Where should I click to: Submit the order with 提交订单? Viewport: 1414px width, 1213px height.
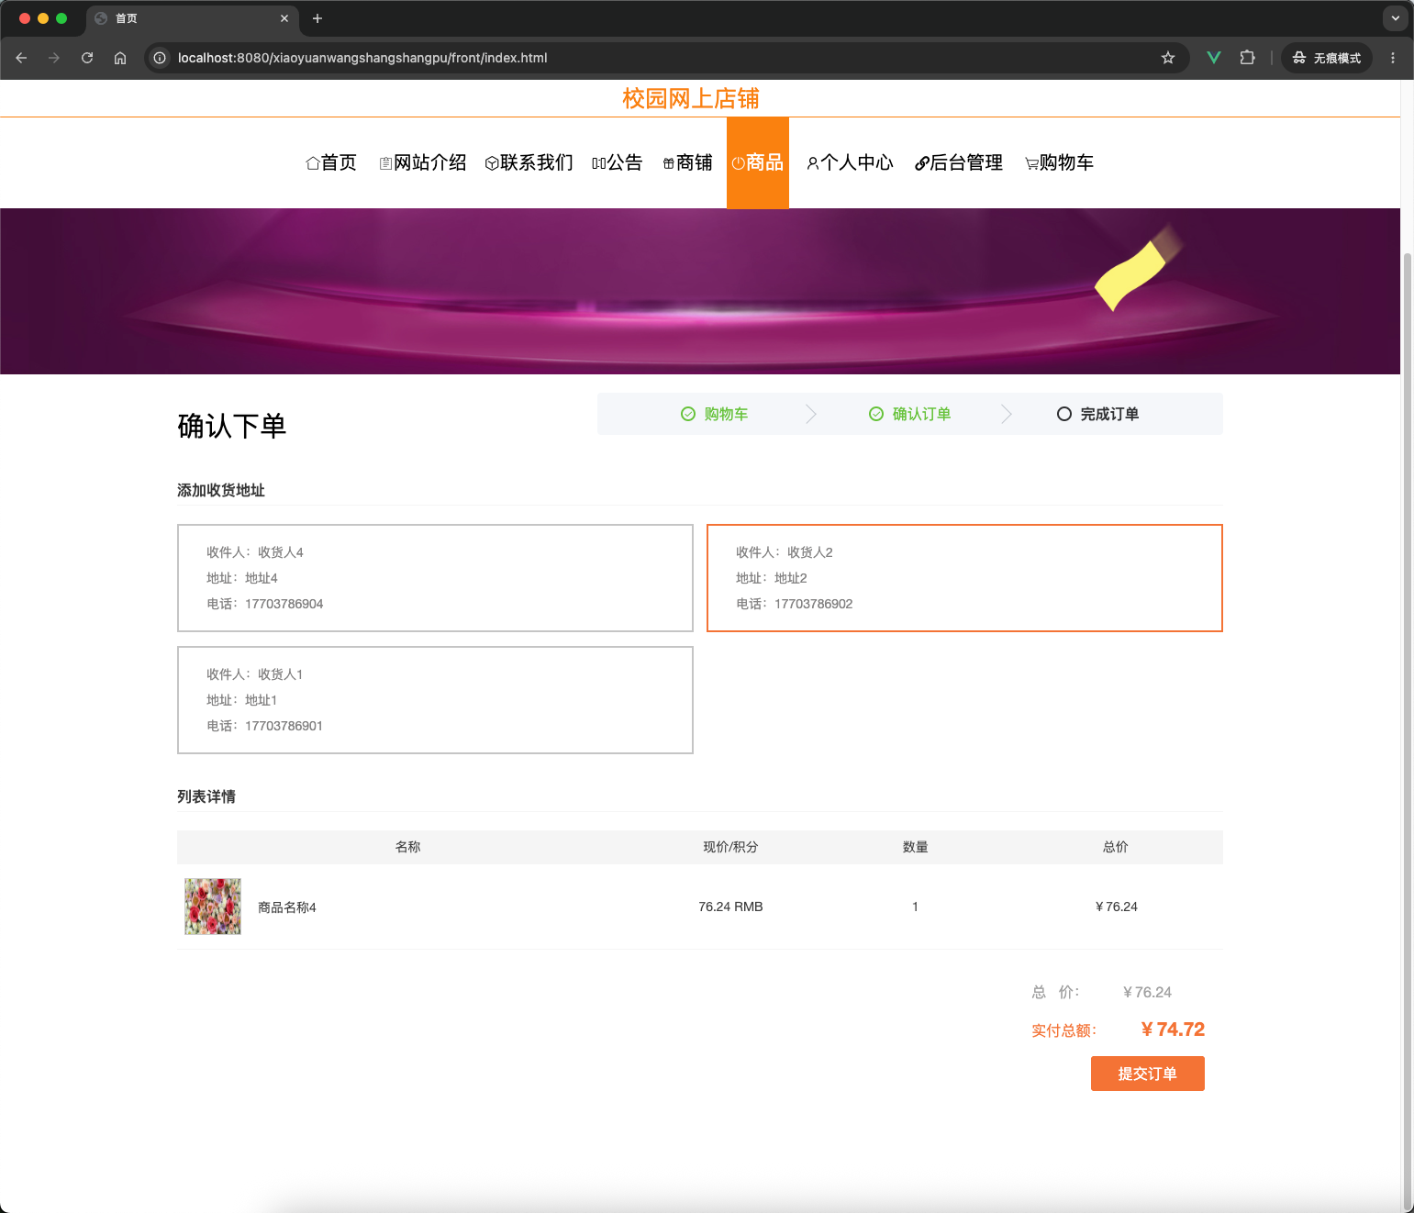click(x=1147, y=1074)
